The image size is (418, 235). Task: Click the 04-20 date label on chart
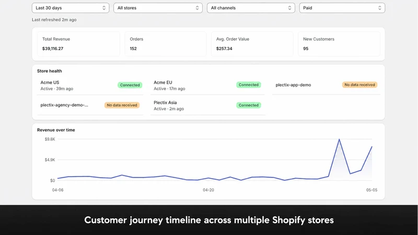point(208,190)
